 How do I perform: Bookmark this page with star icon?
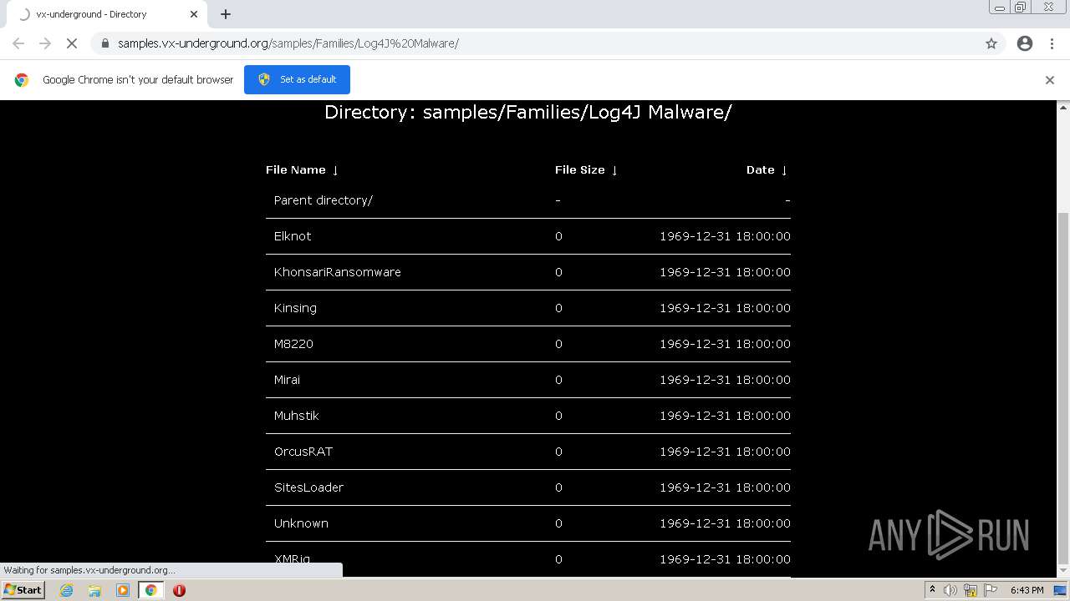point(991,43)
